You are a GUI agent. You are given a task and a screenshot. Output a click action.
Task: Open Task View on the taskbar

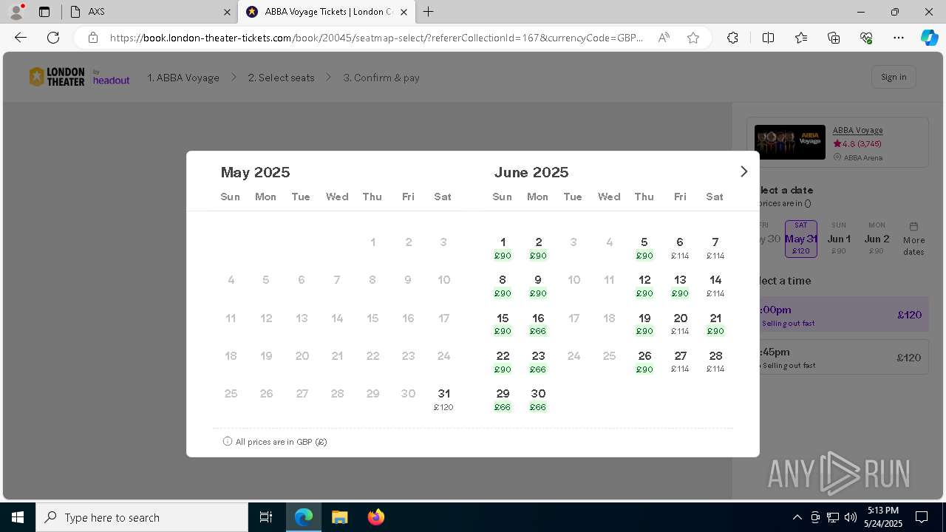point(266,517)
